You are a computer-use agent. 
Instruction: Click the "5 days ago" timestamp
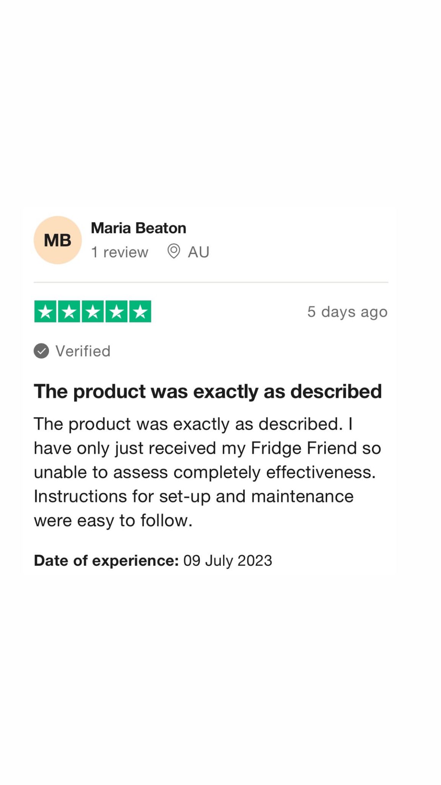[347, 312]
